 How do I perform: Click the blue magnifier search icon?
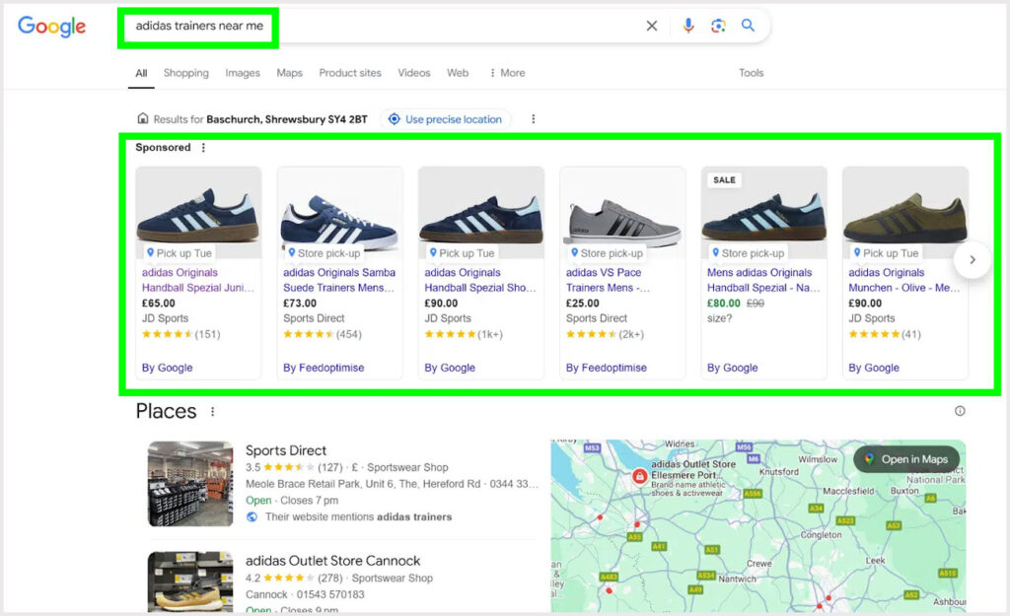click(748, 26)
